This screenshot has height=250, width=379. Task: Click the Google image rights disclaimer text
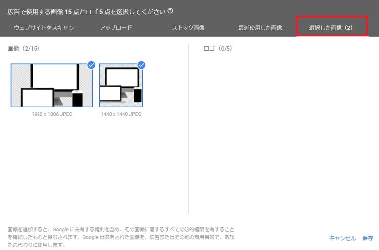[121, 237]
